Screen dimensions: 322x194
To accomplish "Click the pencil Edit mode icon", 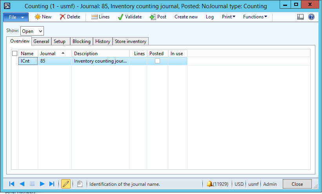I will click(66, 184).
